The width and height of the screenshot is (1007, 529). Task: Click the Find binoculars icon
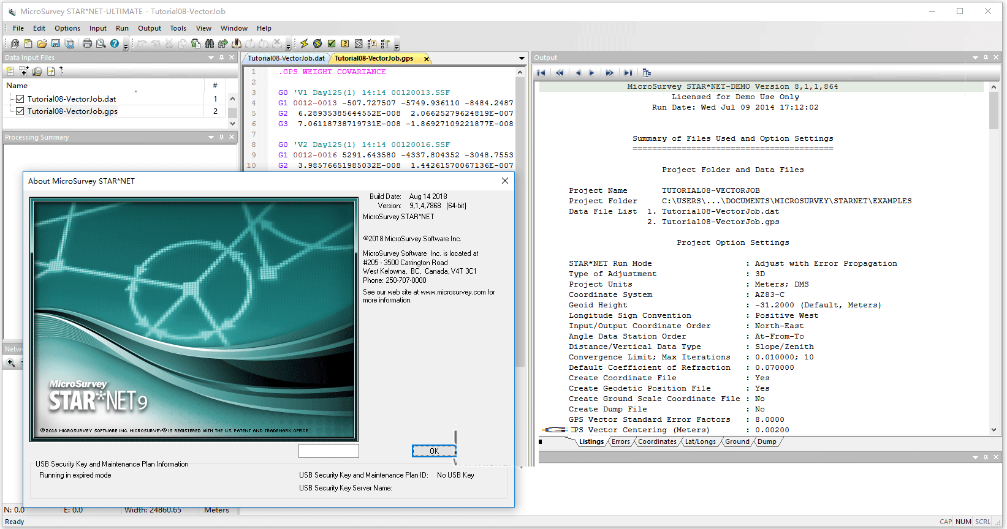210,43
